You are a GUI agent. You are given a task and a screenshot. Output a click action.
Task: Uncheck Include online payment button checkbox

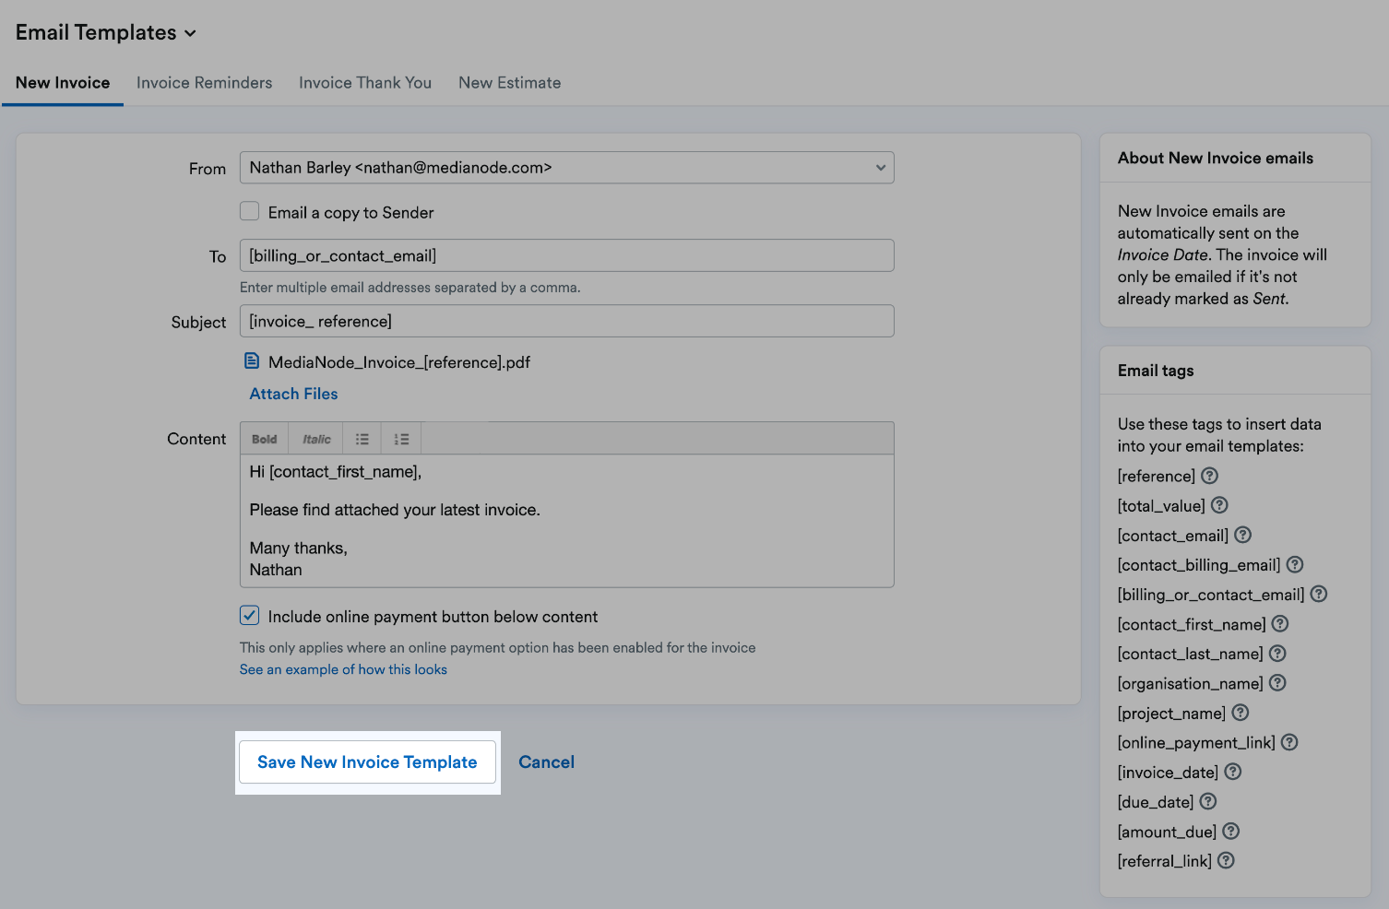point(250,616)
